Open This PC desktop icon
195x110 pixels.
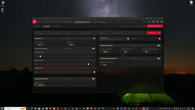(3, 4)
